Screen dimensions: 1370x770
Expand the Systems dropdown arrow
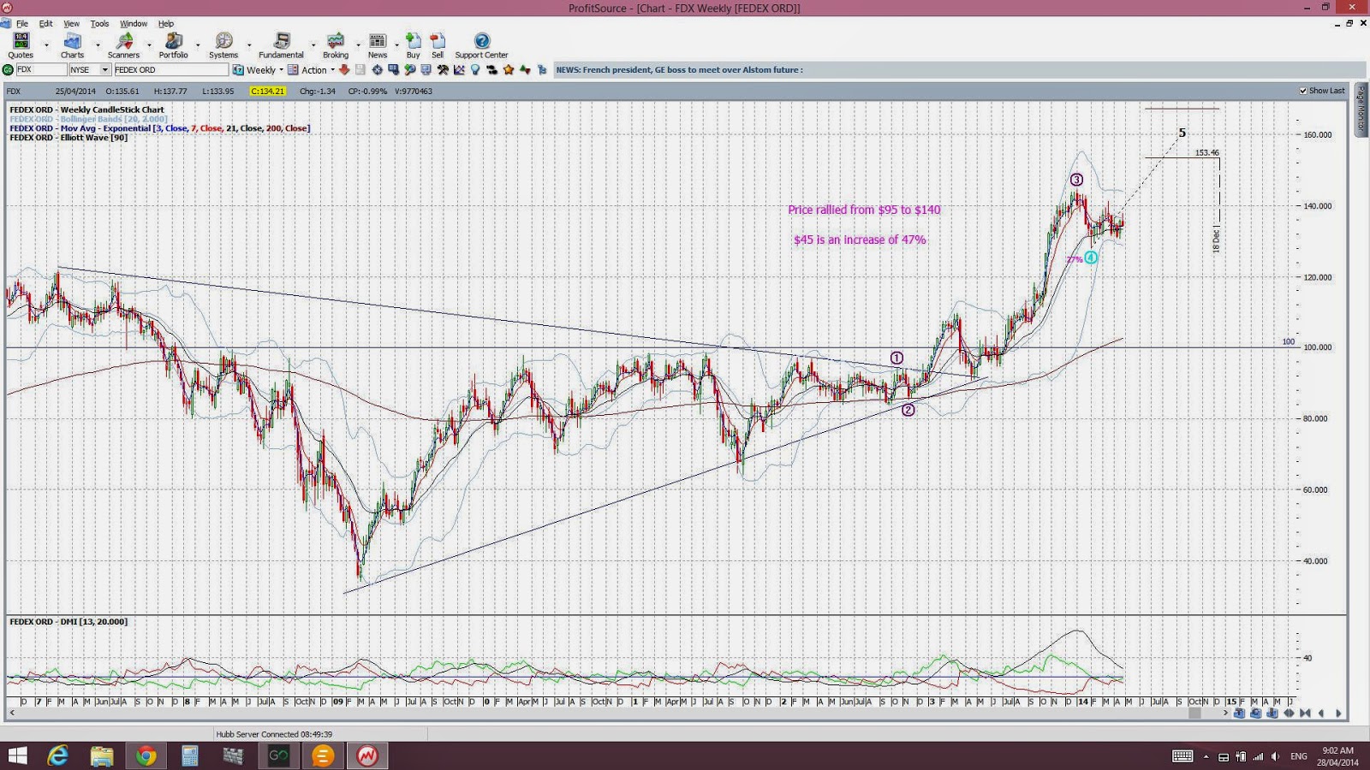tap(249, 45)
